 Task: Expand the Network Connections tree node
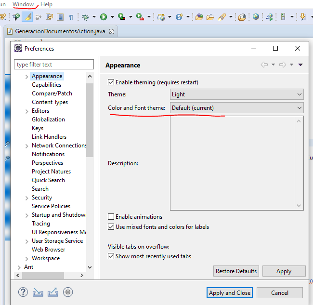[27, 146]
